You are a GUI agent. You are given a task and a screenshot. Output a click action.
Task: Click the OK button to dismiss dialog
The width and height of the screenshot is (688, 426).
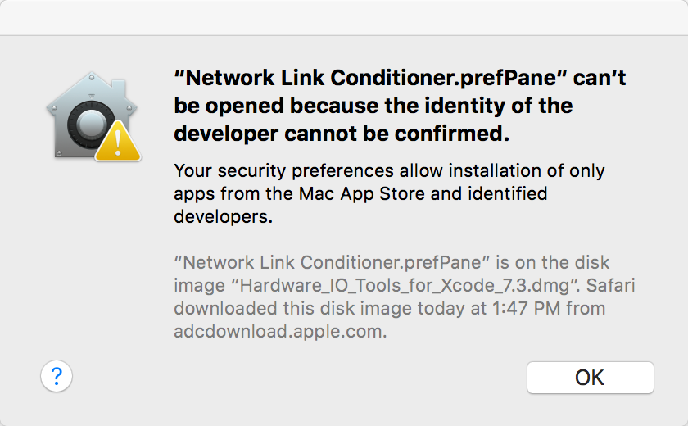point(591,378)
